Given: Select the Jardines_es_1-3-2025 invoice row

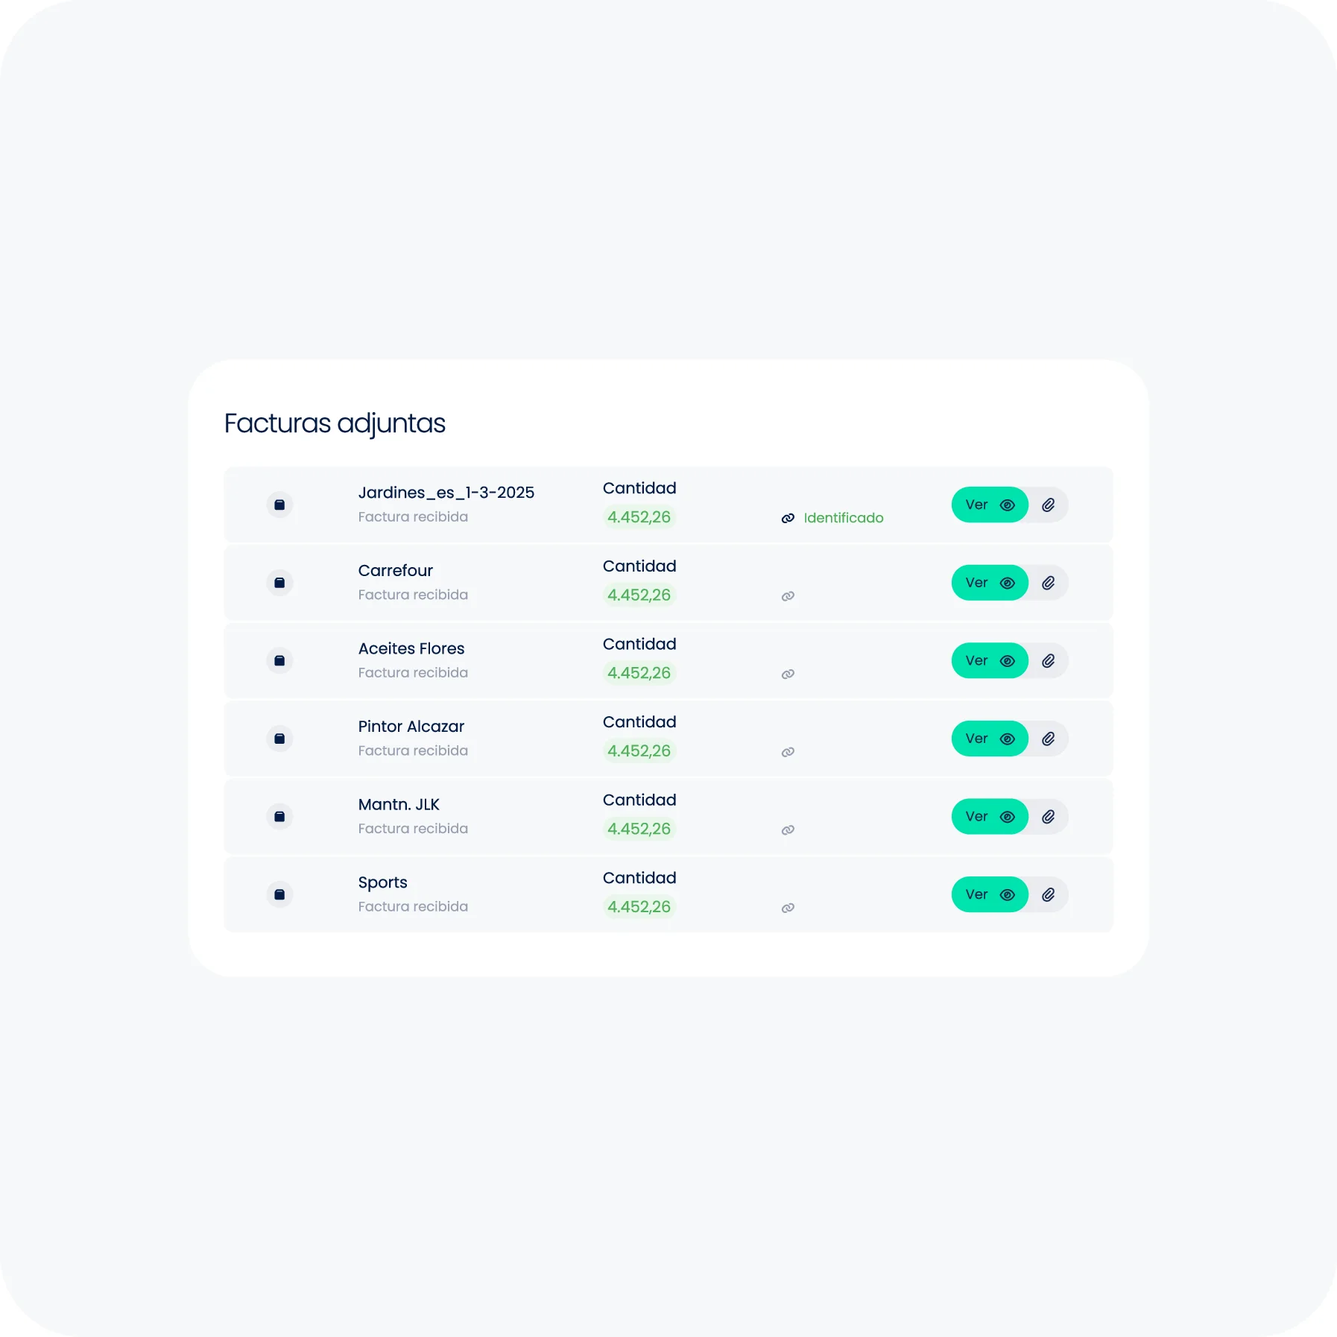Looking at the screenshot, I should 668,505.
